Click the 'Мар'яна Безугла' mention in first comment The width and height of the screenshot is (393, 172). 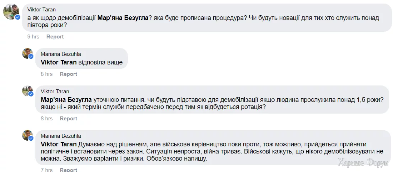point(123,18)
